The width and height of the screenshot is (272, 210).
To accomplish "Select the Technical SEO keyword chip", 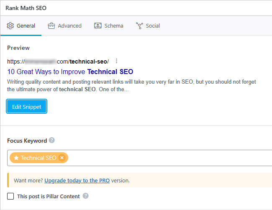I will click(x=39, y=158).
